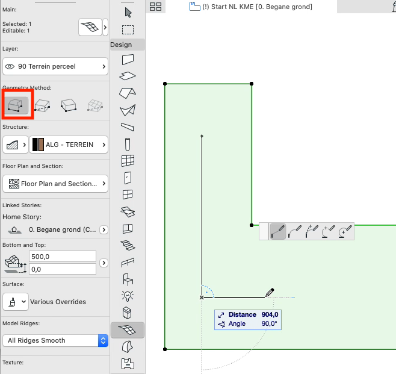The height and width of the screenshot is (374, 396).
Task: Edit the 0,0 bottom offset field
Action: [63, 269]
